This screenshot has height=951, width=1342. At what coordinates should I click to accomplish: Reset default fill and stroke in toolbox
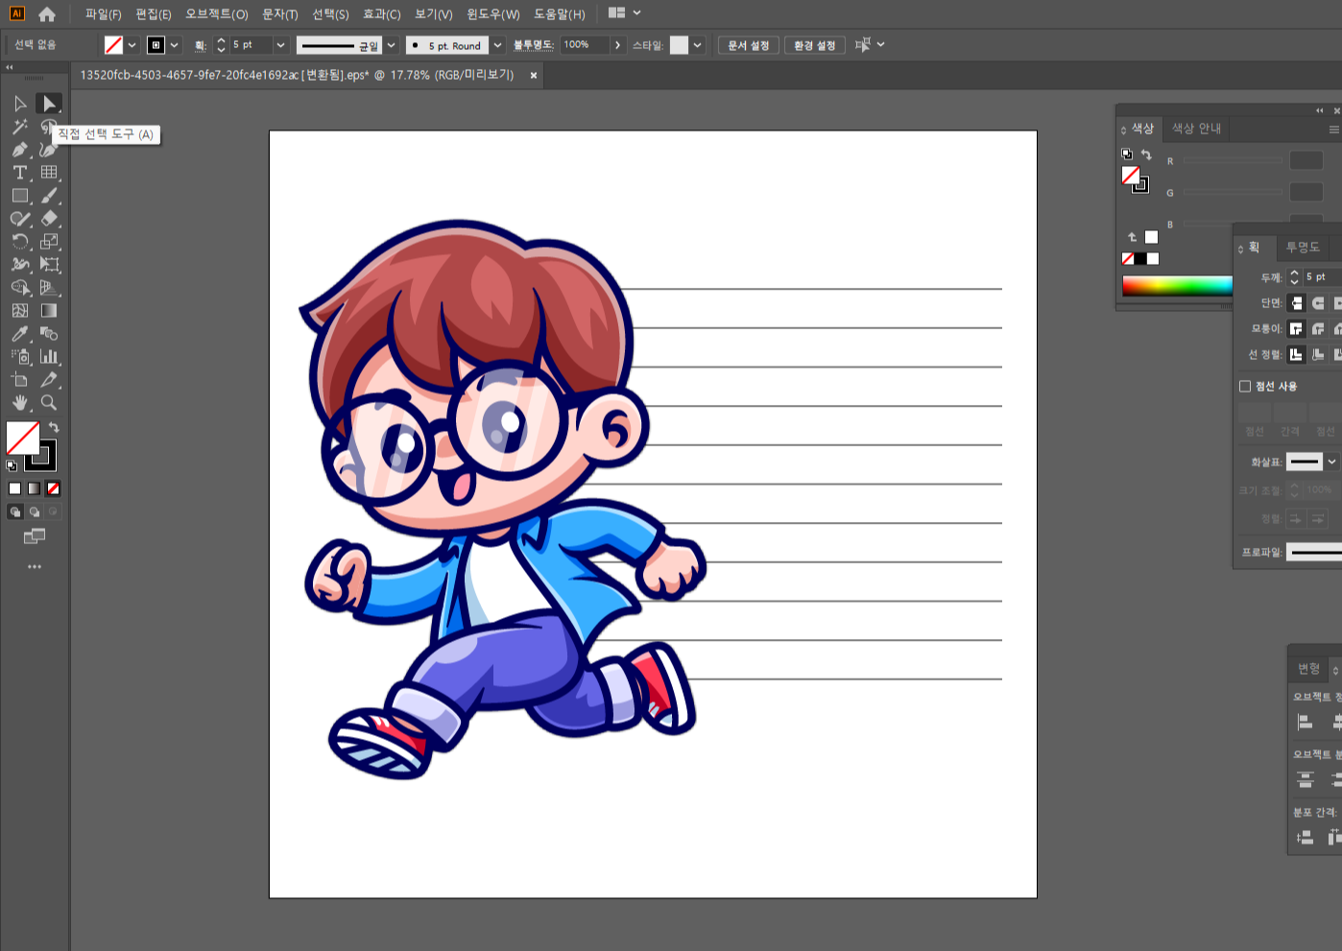click(12, 465)
